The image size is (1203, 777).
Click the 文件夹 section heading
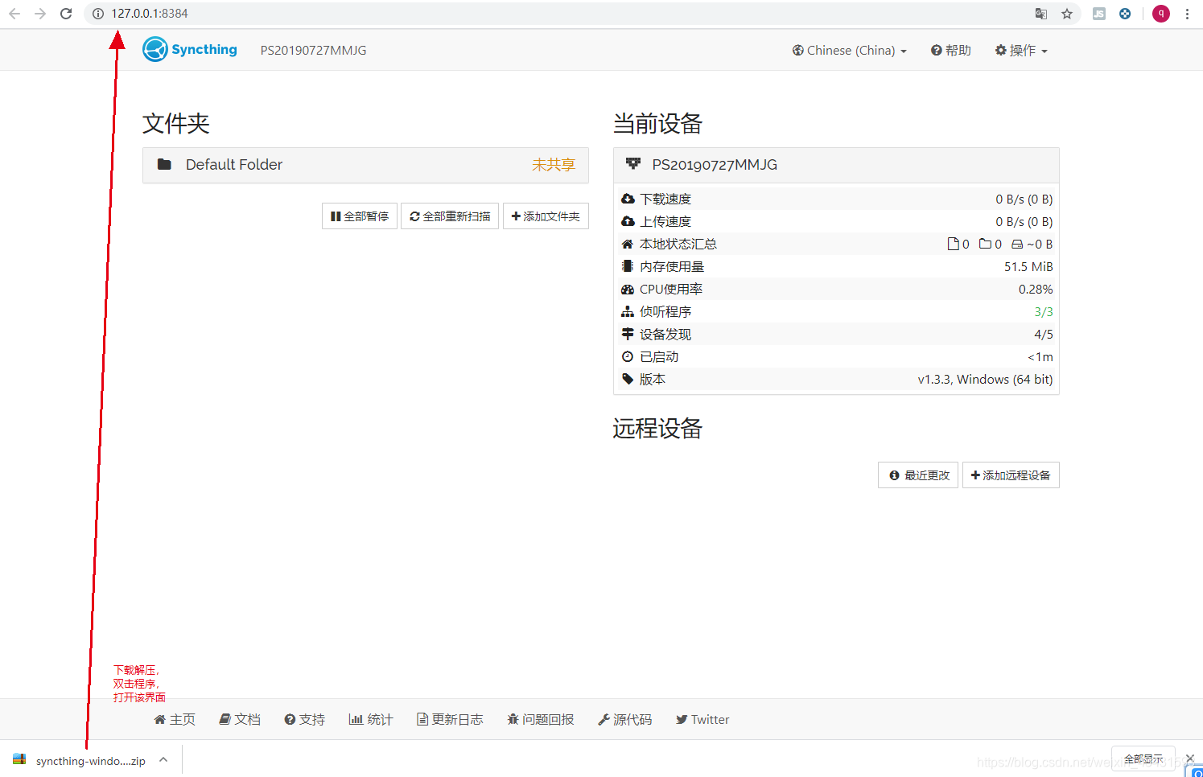pos(176,123)
